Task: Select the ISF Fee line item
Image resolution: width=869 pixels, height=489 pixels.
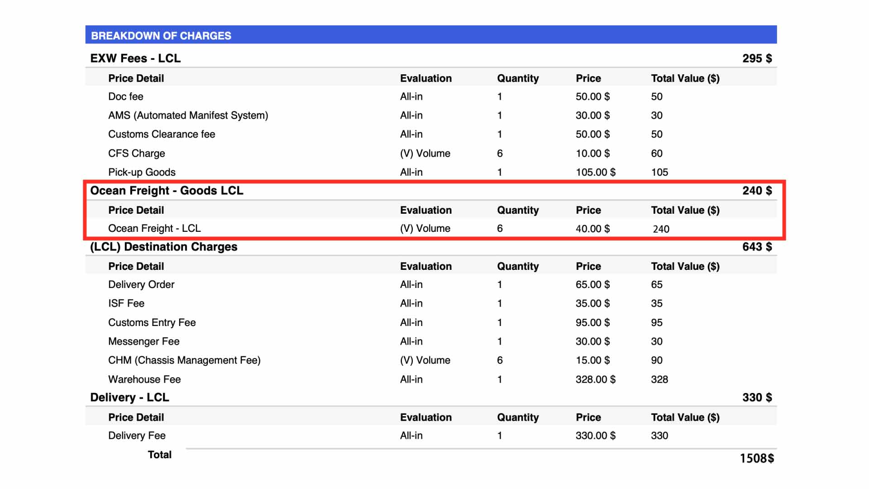Action: pos(126,304)
